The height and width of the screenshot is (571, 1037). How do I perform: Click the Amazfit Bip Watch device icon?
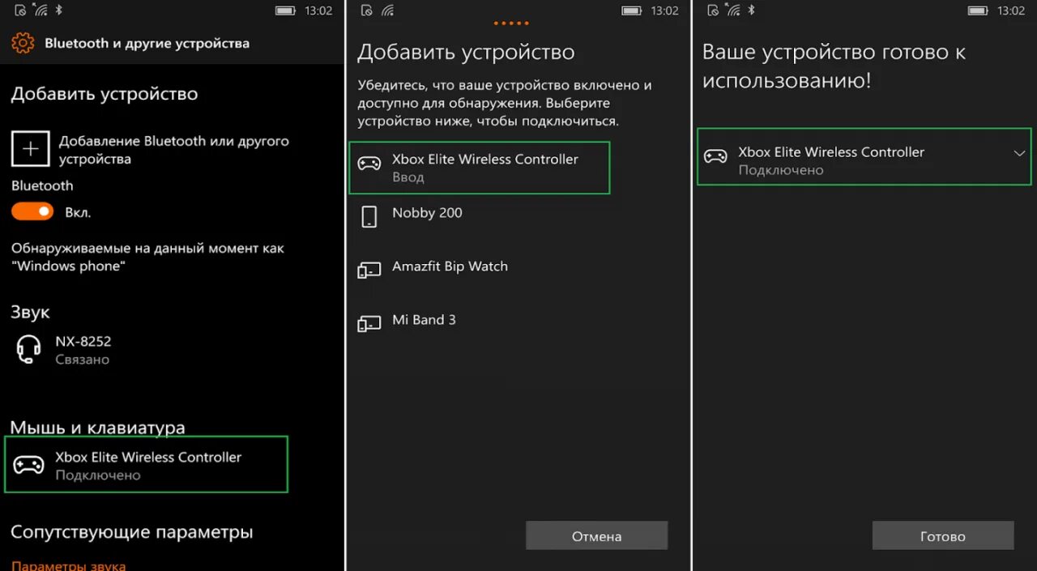(369, 271)
